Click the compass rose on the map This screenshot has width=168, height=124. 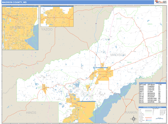coord(134,118)
